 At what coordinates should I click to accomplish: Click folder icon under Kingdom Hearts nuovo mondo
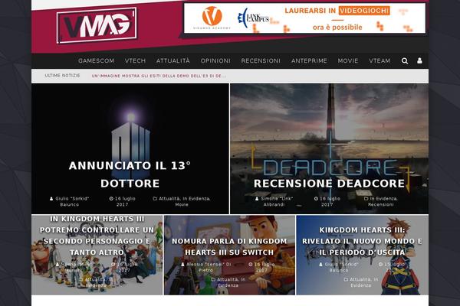coord(346,280)
